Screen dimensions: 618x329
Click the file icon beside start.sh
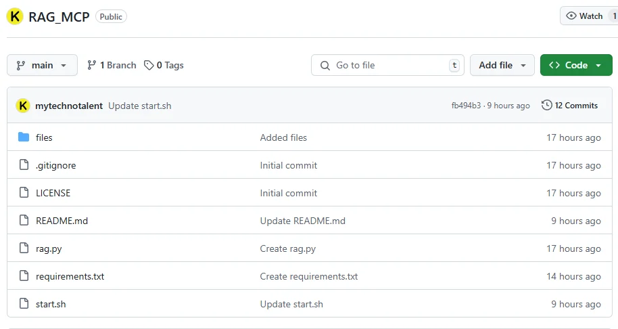point(24,304)
